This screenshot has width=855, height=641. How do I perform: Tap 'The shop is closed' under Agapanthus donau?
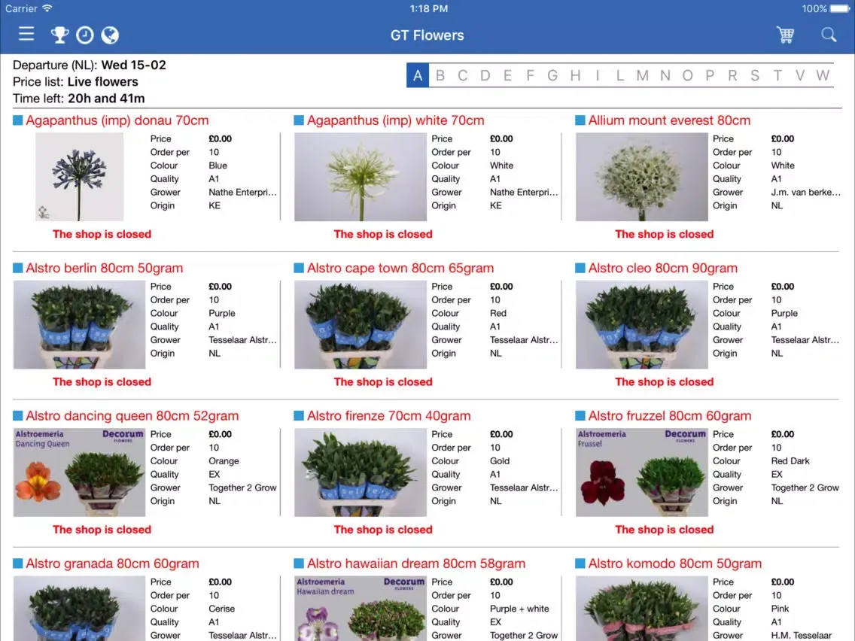point(102,235)
